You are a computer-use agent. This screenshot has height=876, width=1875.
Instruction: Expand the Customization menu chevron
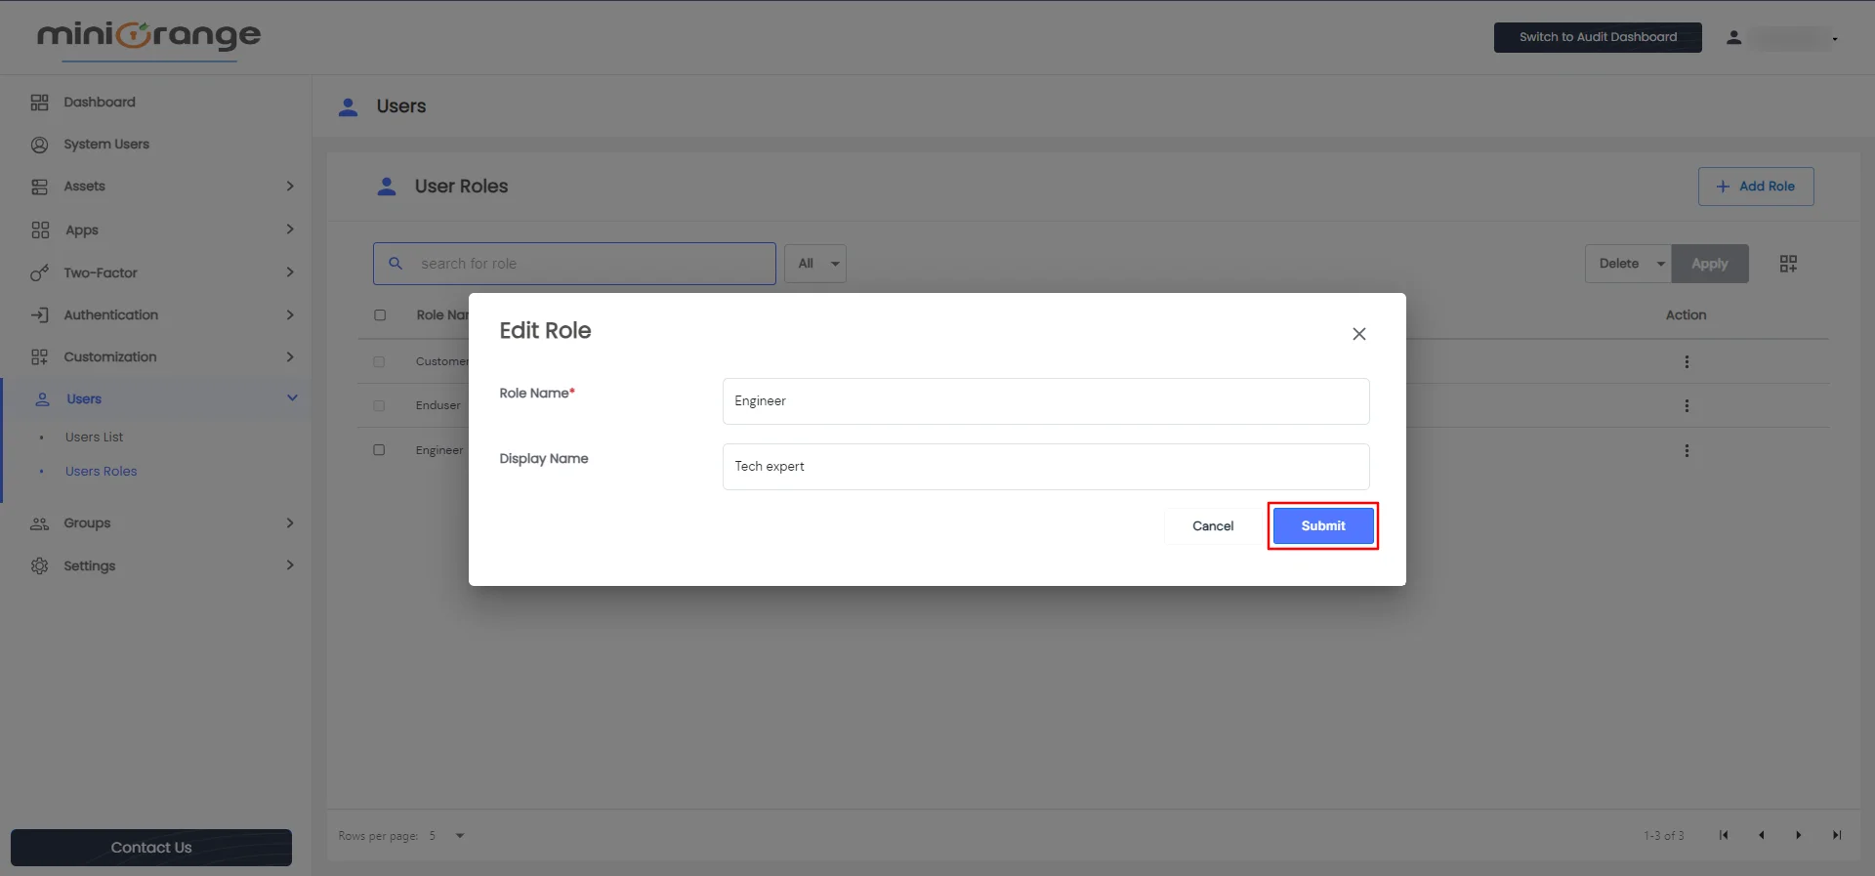point(290,356)
